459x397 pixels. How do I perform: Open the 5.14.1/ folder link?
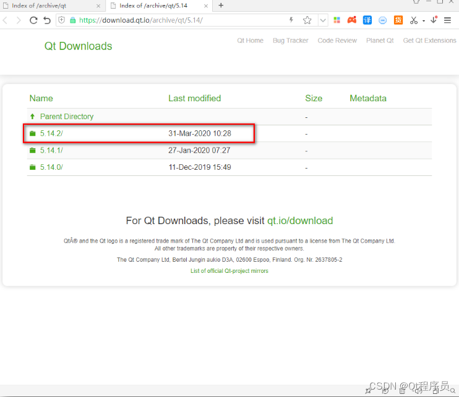(x=51, y=151)
